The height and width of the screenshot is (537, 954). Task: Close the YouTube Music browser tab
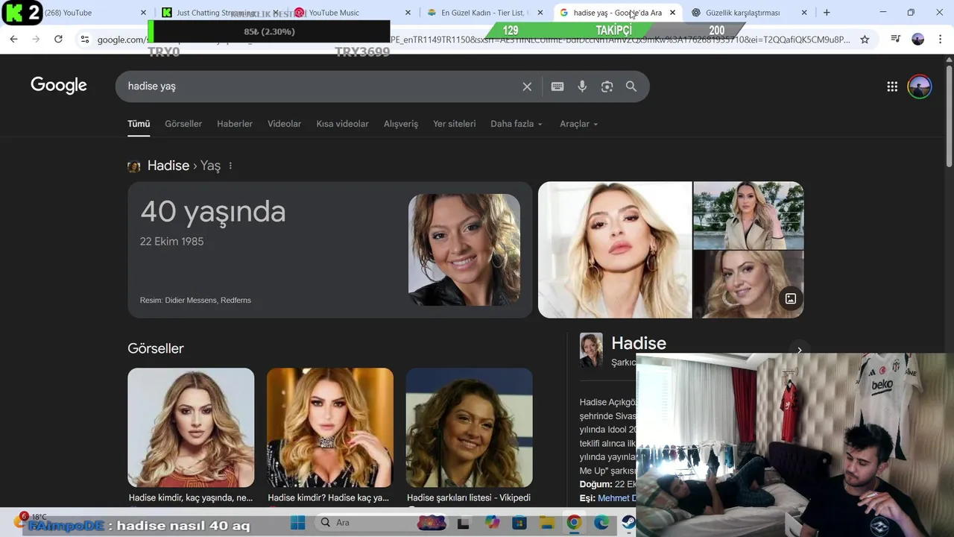point(408,13)
